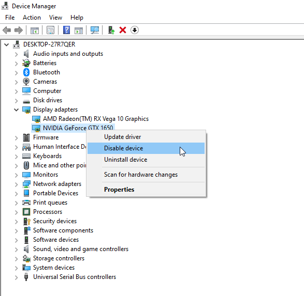Collapse the DESKTOP-27R7QER root node
304x296 pixels.
pyautogui.click(x=7, y=45)
